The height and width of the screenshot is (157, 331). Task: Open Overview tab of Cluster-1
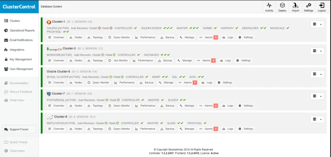56,37
